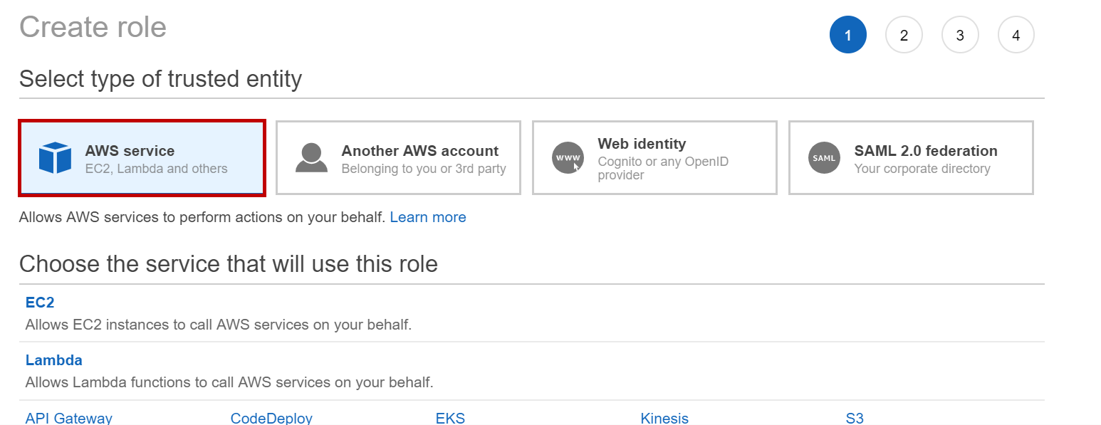Click the Web identity WWW globe icon

(568, 158)
